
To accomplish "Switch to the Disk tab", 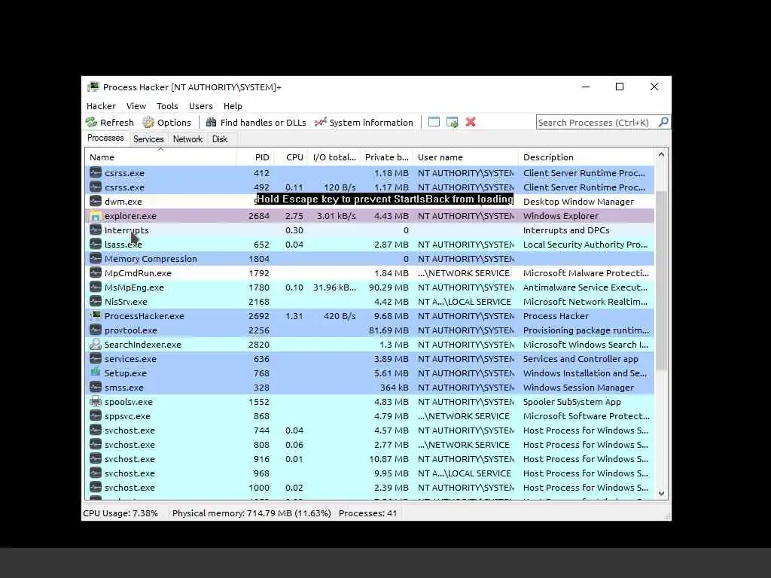I will point(220,139).
